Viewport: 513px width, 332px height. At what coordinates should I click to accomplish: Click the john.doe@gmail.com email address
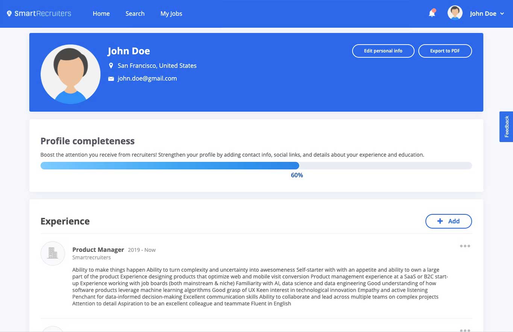tap(147, 78)
